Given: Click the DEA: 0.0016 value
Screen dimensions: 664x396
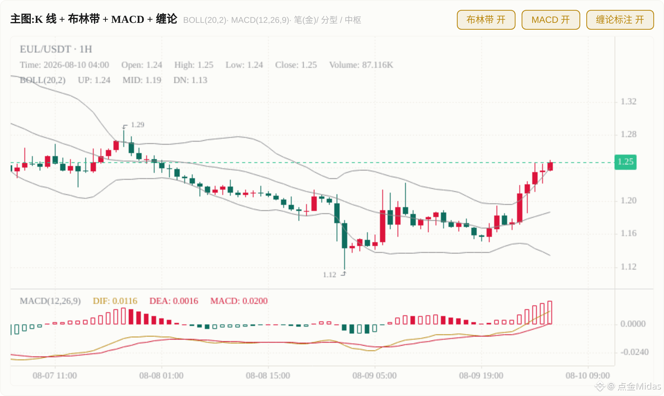Looking at the screenshot, I should pyautogui.click(x=174, y=301).
